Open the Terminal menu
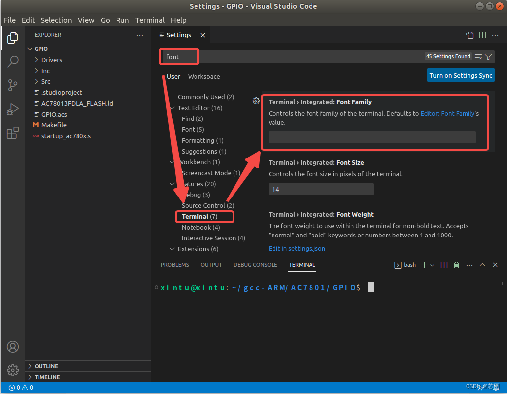 [x=150, y=20]
